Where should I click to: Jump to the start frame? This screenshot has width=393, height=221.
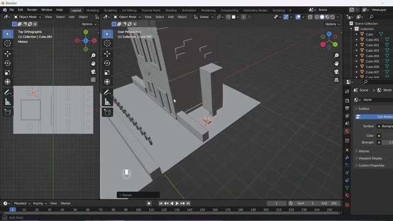click(161, 203)
